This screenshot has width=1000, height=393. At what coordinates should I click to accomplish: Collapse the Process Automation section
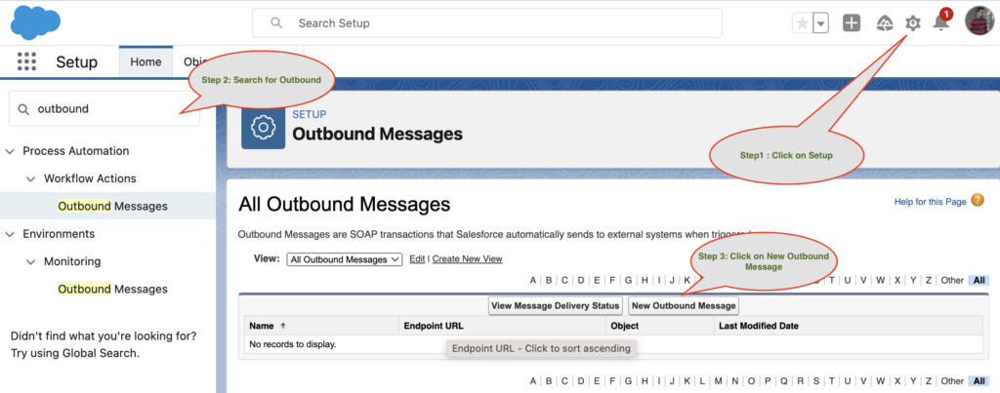[x=10, y=151]
